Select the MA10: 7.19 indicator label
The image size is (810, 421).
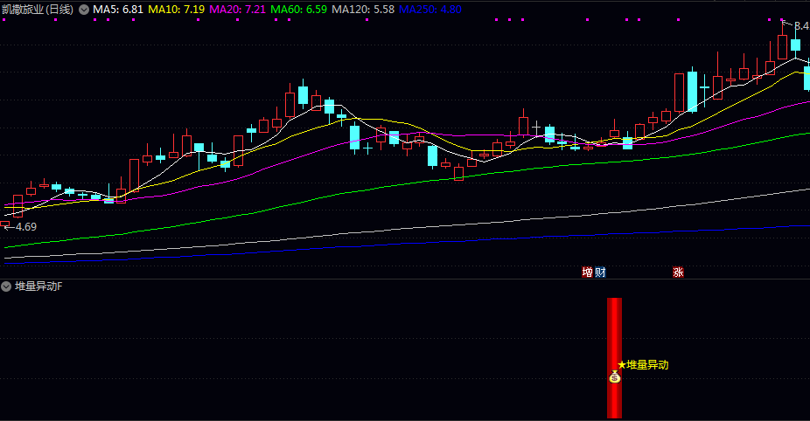pyautogui.click(x=176, y=10)
